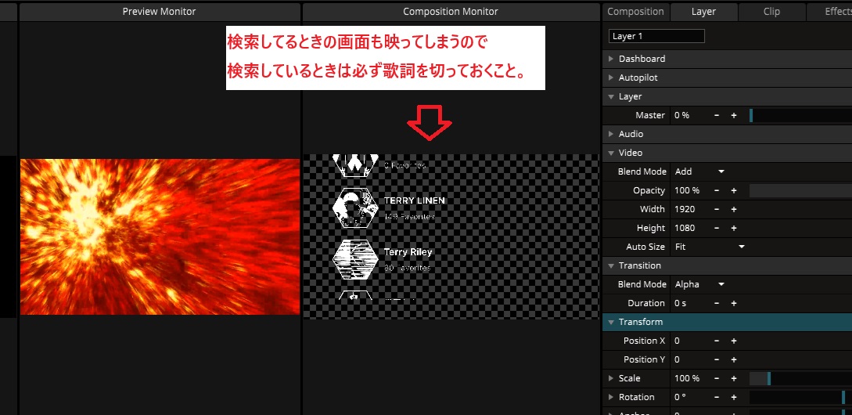This screenshot has width=852, height=415.
Task: Decrease Width with the minus button
Action: [717, 209]
